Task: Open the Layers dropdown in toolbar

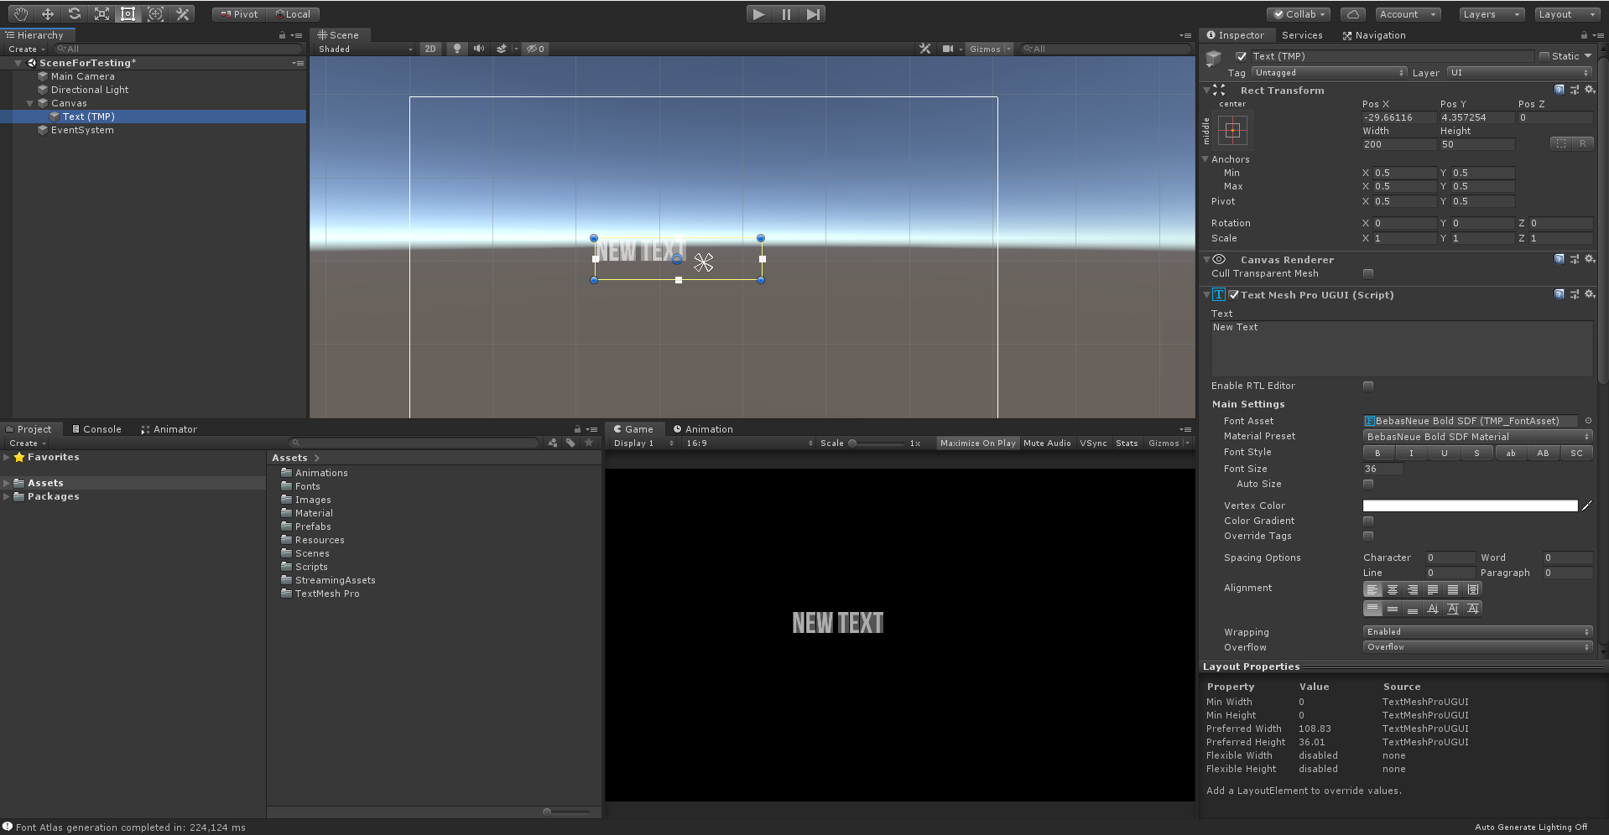Action: point(1491,14)
